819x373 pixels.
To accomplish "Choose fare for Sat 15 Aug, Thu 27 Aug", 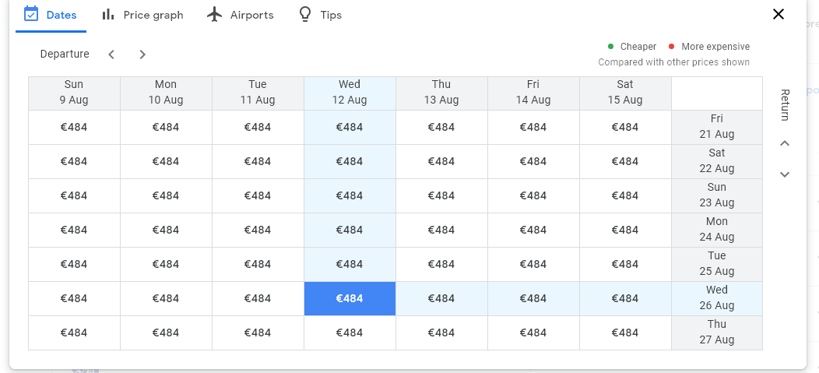I will coord(625,333).
